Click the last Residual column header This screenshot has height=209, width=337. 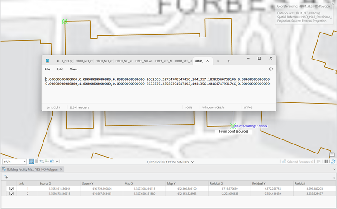[314, 183]
